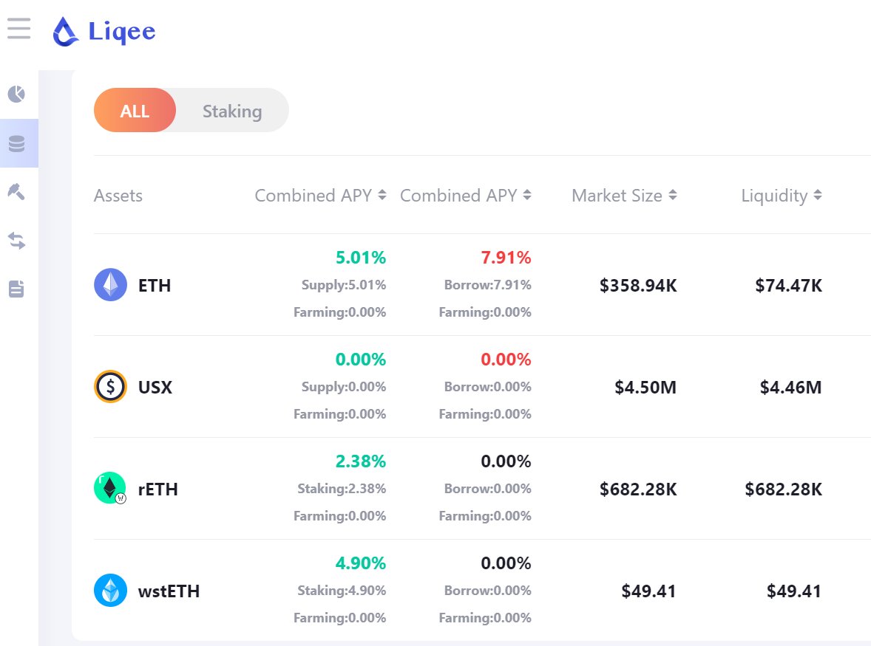Click the rETH token icon

pyautogui.click(x=110, y=489)
